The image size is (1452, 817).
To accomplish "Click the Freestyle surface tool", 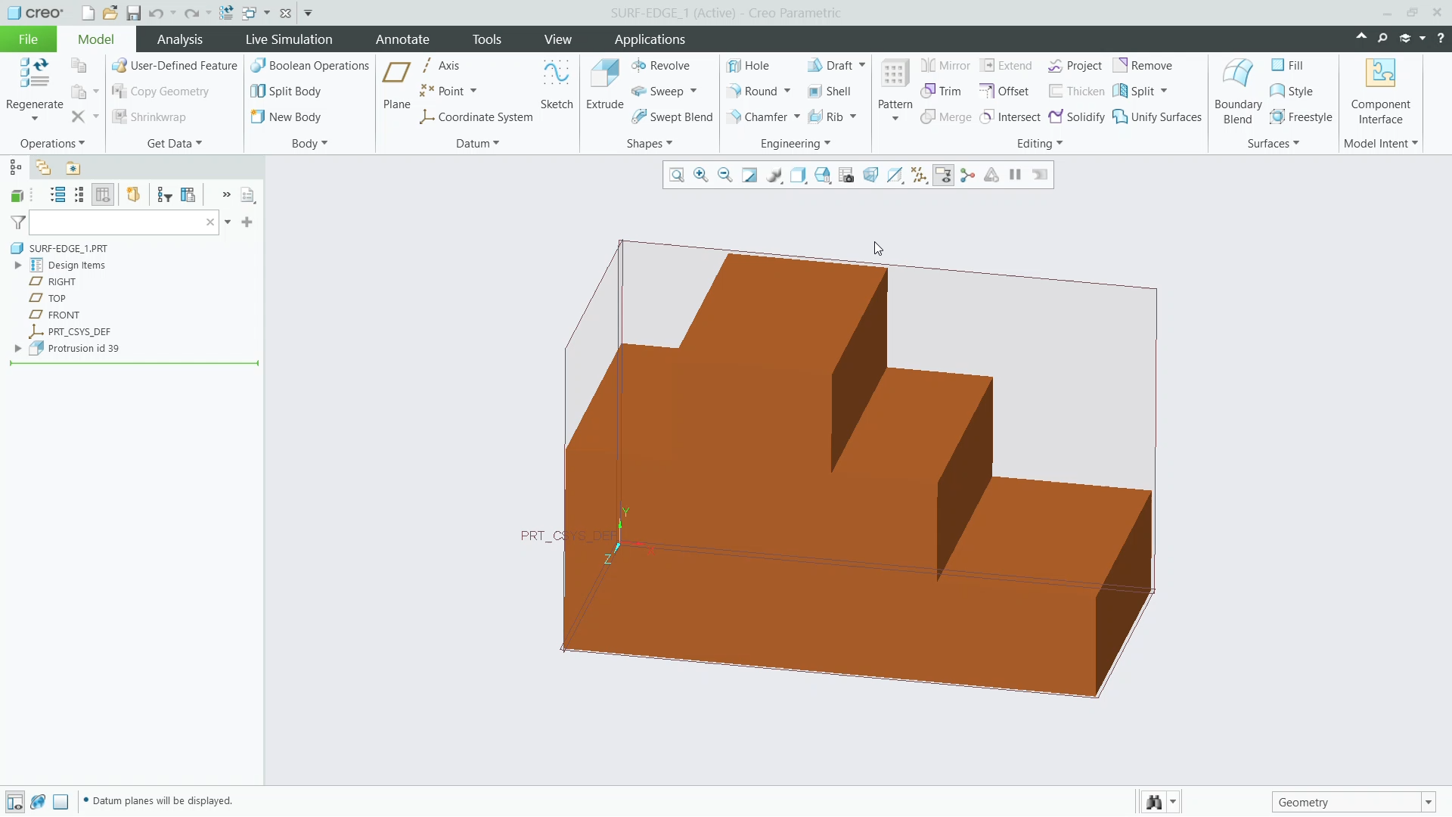I will 1301,117.
